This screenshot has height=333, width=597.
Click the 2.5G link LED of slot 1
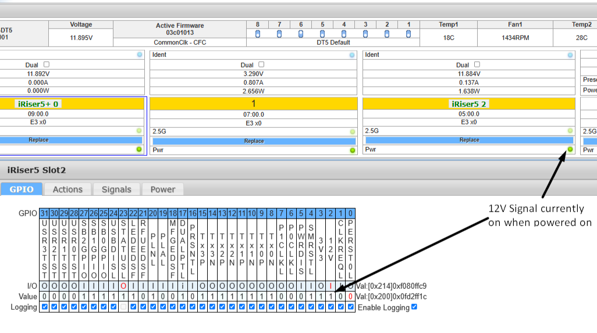click(352, 131)
